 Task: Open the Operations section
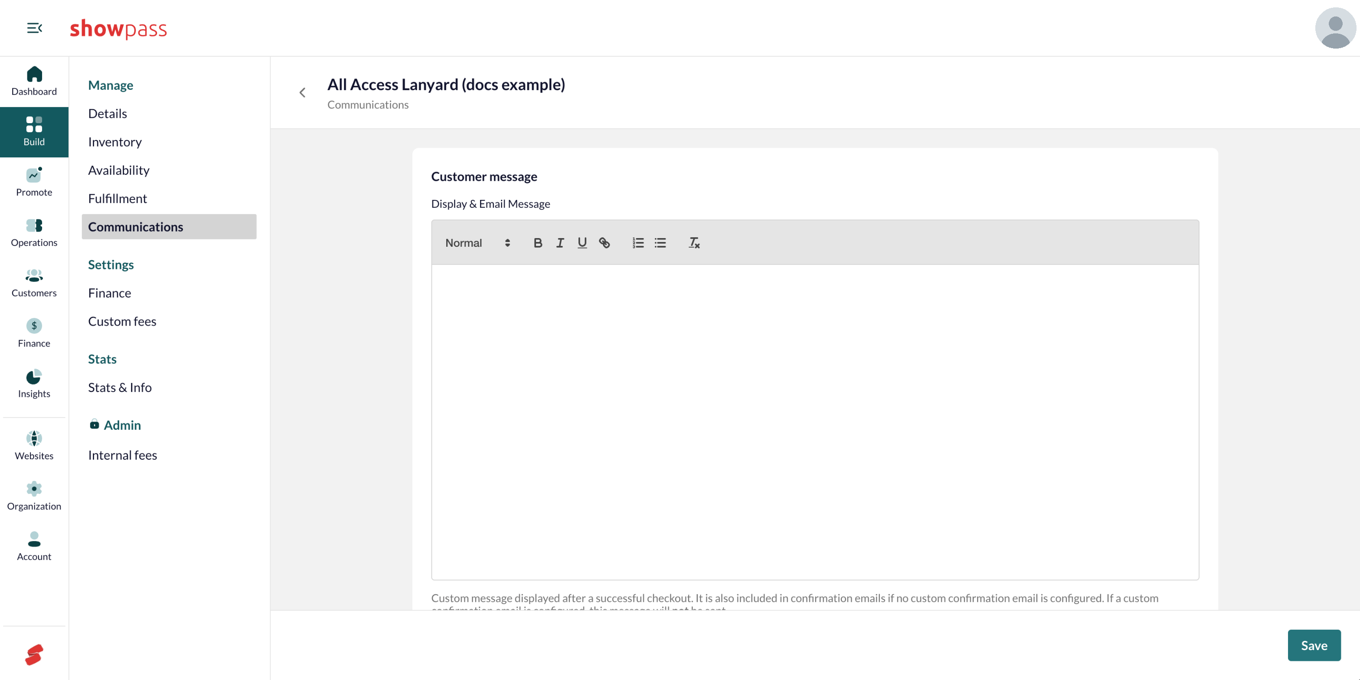(x=34, y=232)
